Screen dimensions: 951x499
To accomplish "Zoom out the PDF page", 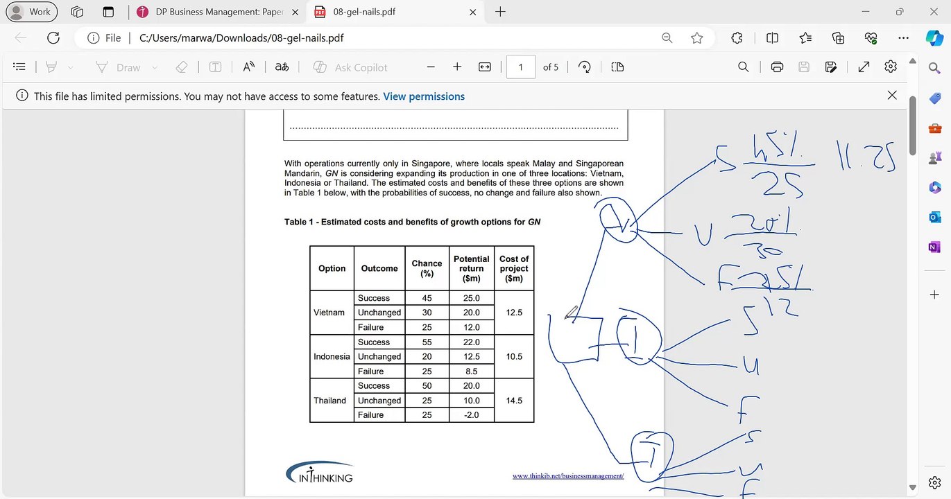I will [431, 67].
